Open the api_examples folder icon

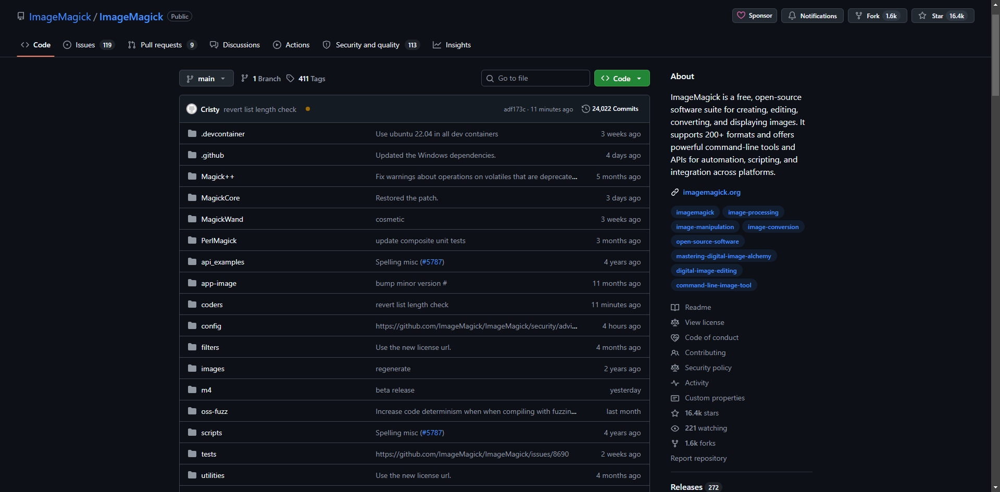pyautogui.click(x=192, y=262)
